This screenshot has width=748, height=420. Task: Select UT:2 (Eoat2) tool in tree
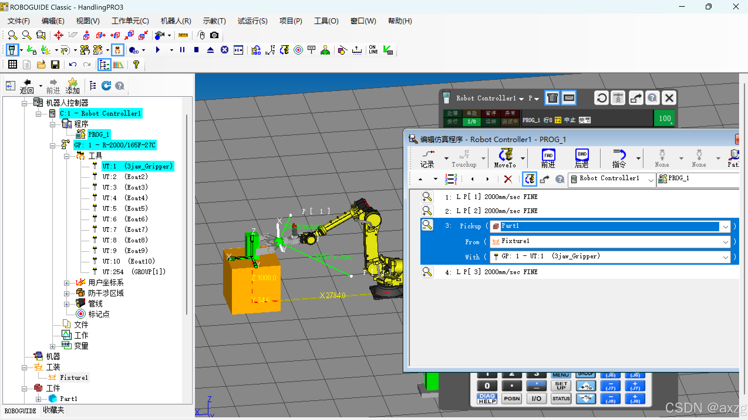click(x=125, y=177)
